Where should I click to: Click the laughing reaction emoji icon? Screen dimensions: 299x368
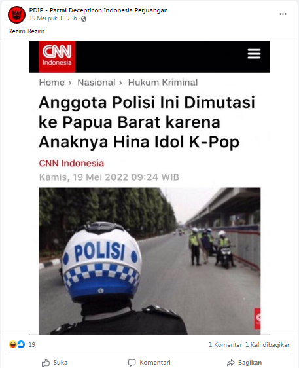pos(12,344)
